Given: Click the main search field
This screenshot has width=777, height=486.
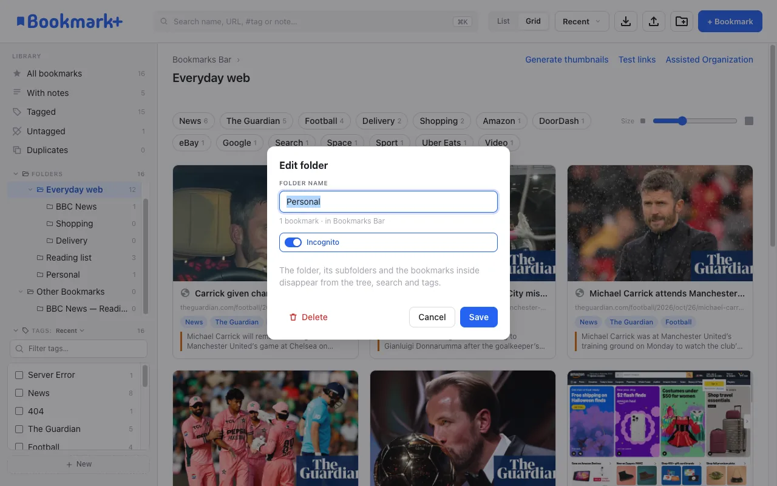Looking at the screenshot, I should [x=316, y=21].
